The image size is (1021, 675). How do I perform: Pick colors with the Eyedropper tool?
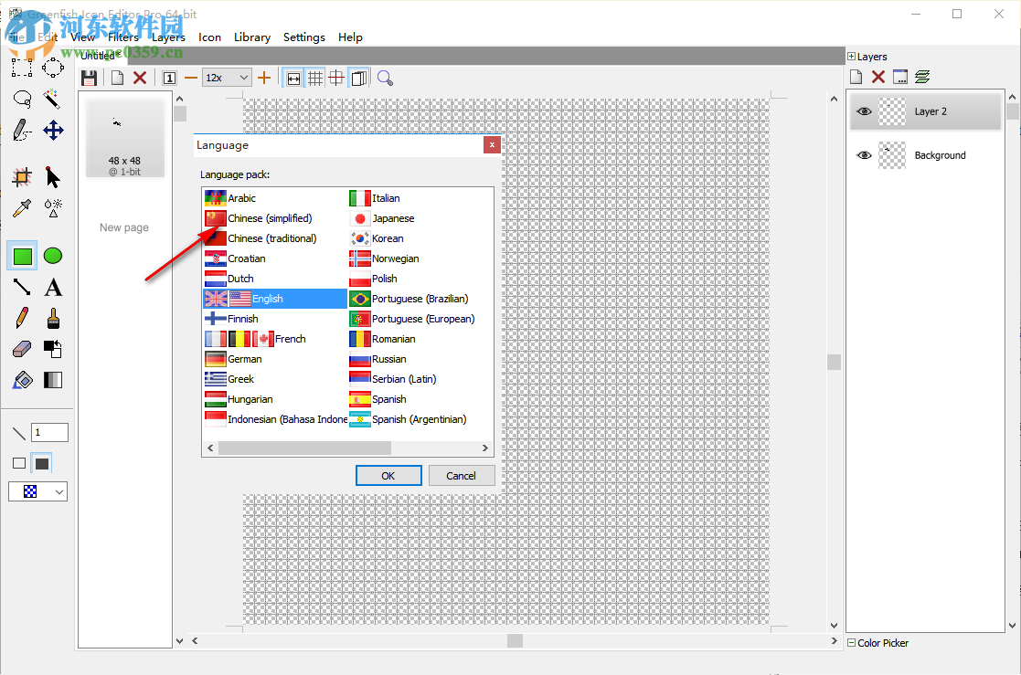point(21,206)
